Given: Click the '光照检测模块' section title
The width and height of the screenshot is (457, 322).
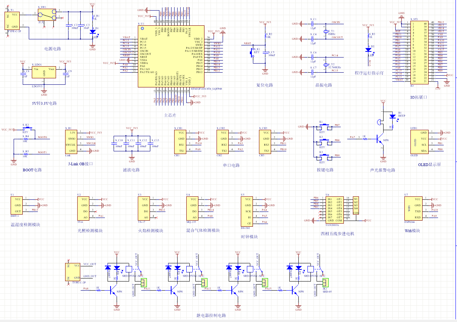Looking at the screenshot, I should click(90, 230).
